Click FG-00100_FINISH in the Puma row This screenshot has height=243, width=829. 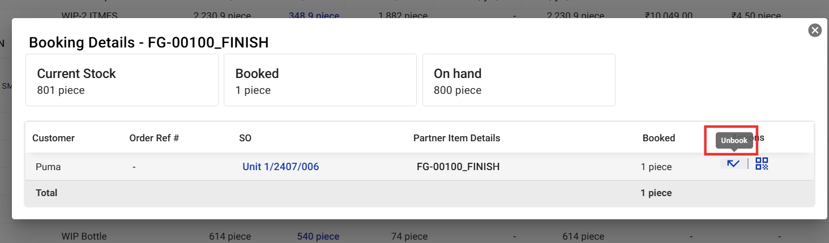pos(458,167)
